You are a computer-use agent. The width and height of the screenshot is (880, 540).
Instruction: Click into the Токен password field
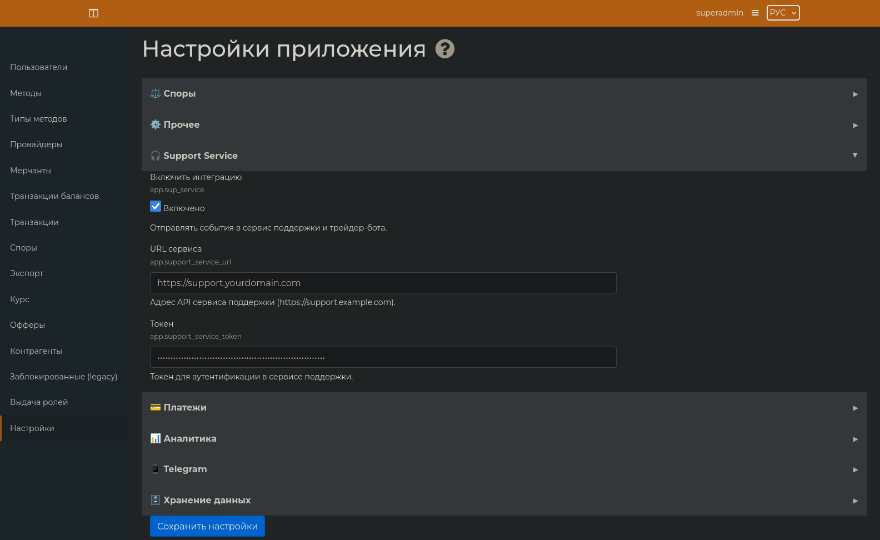pos(383,357)
